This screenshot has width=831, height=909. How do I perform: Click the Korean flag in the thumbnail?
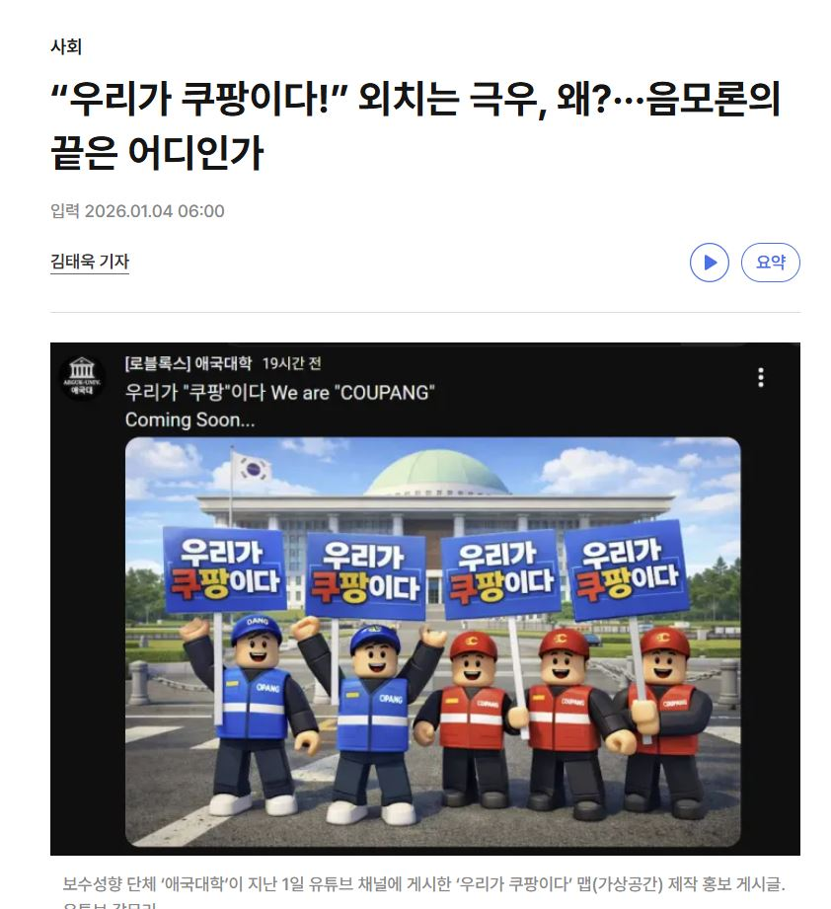[x=253, y=468]
